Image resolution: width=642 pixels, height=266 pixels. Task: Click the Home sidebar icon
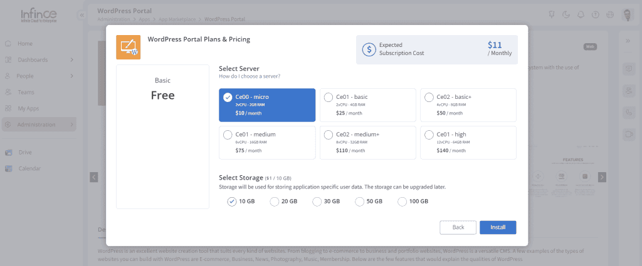(x=8, y=44)
